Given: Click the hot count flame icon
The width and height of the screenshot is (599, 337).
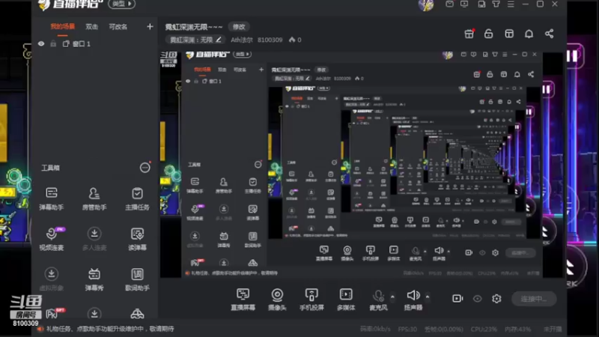Looking at the screenshot, I should pos(292,40).
